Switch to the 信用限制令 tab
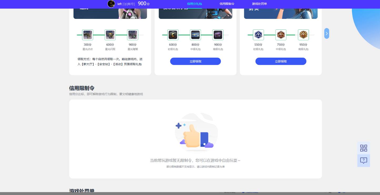The image size is (380, 195). 227,4
